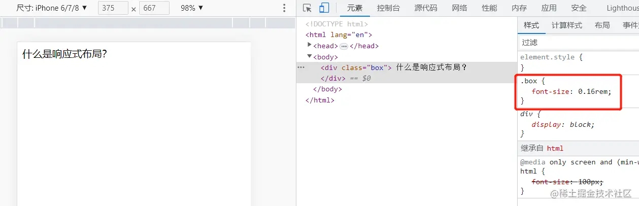Click the height field showing 667
The height and width of the screenshot is (206, 639).
(154, 8)
